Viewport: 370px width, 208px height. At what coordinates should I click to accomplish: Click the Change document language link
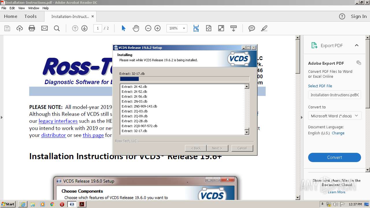pos(338,133)
